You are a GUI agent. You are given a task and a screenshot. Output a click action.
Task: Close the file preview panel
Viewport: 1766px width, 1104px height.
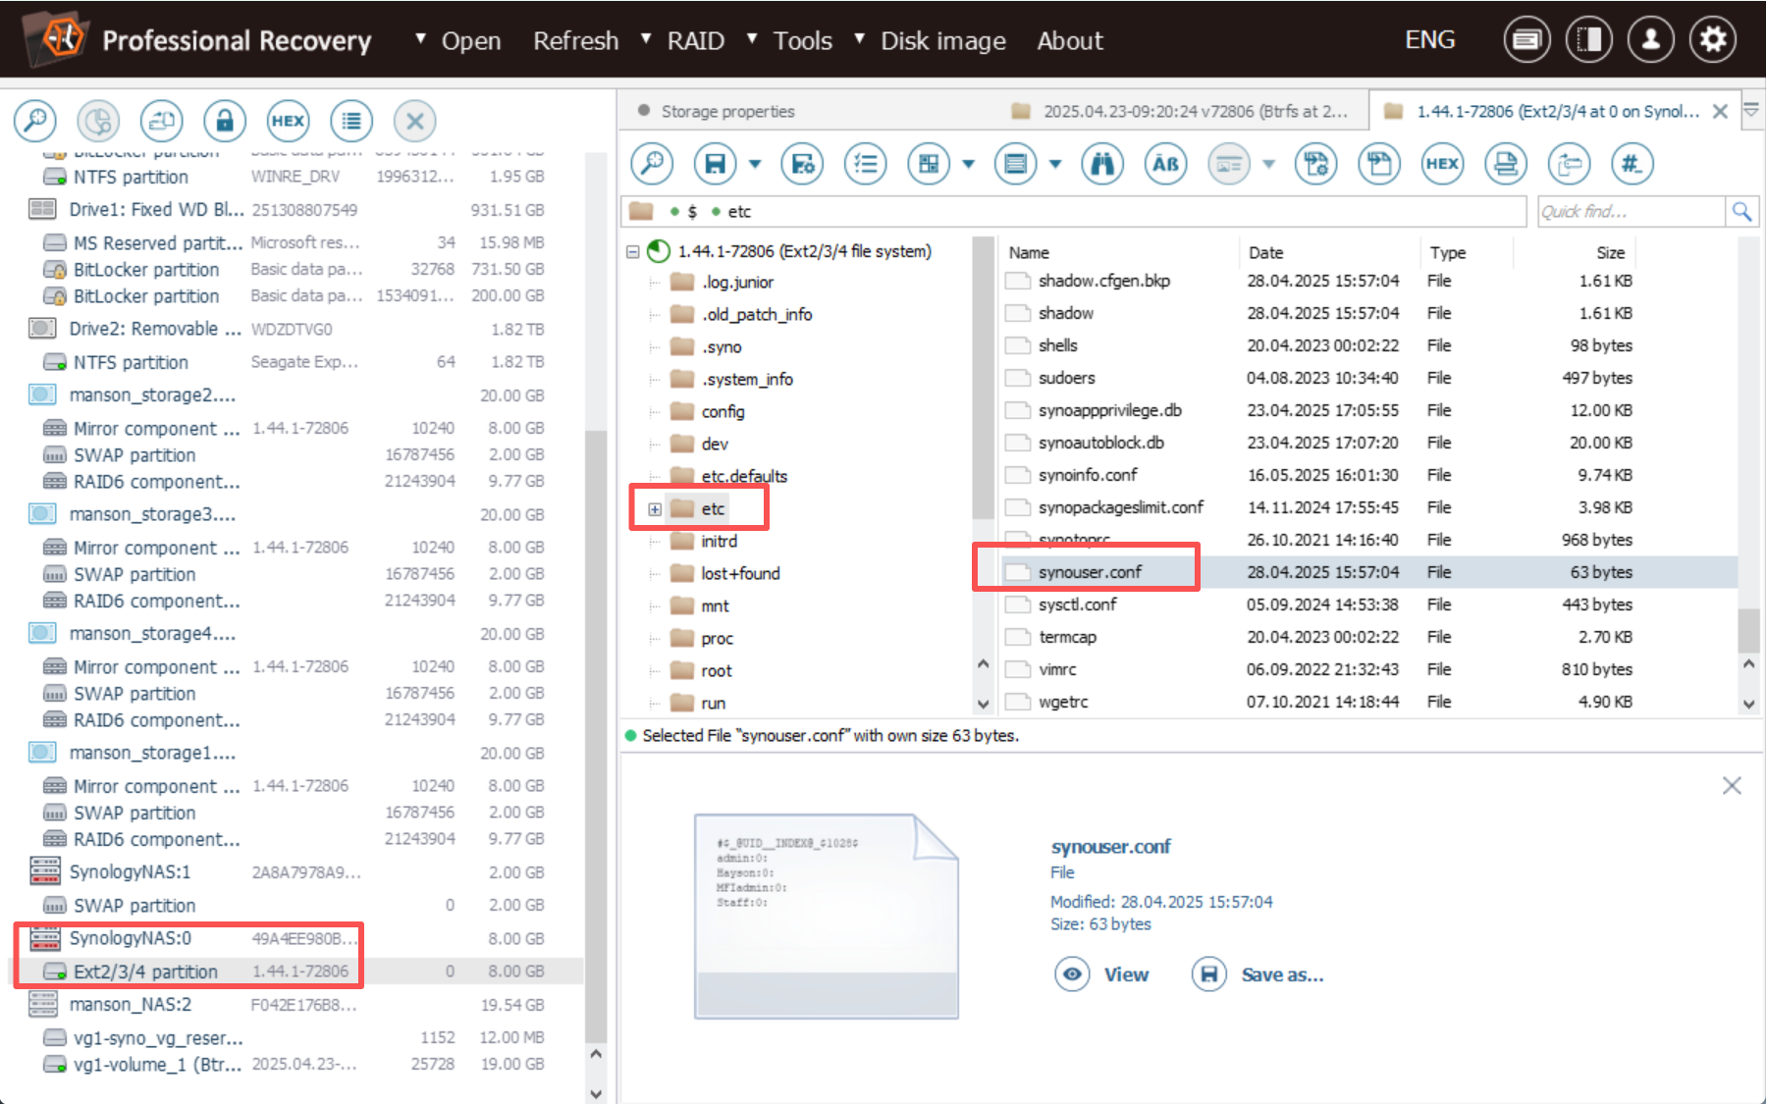(x=1732, y=785)
